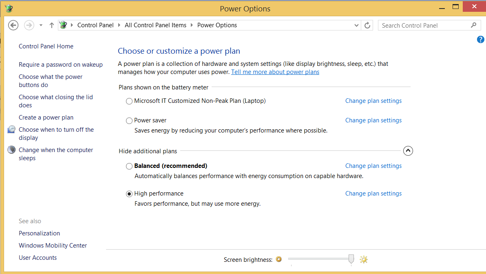Click the Power Options icon in address bar
This screenshot has height=274, width=486.
pyautogui.click(x=63, y=25)
